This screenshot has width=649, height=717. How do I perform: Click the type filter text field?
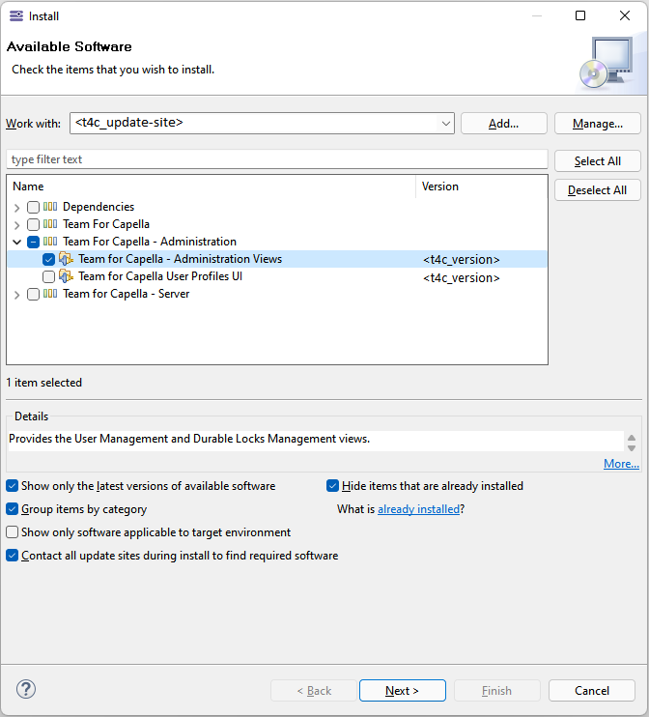[x=276, y=159]
